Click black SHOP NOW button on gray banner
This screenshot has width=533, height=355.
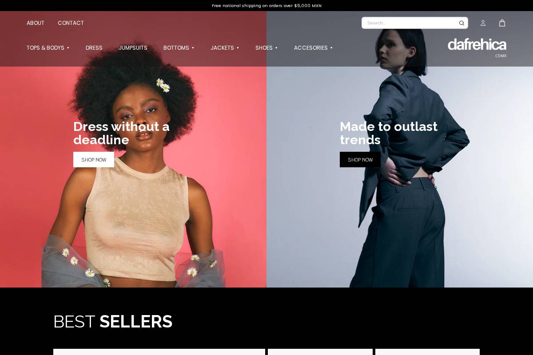360,160
